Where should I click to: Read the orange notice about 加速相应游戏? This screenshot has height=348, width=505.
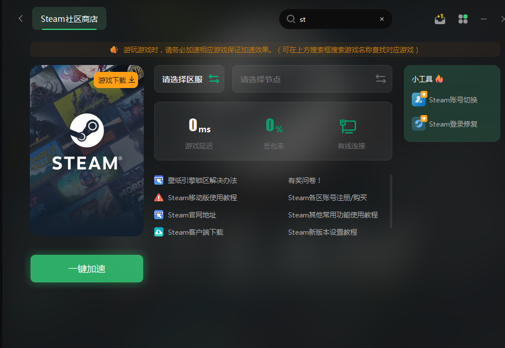point(271,50)
